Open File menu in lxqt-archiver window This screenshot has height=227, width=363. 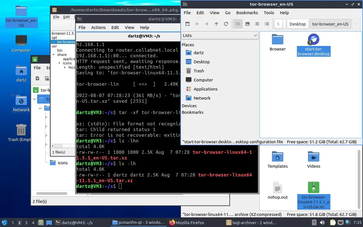(x=37, y=68)
